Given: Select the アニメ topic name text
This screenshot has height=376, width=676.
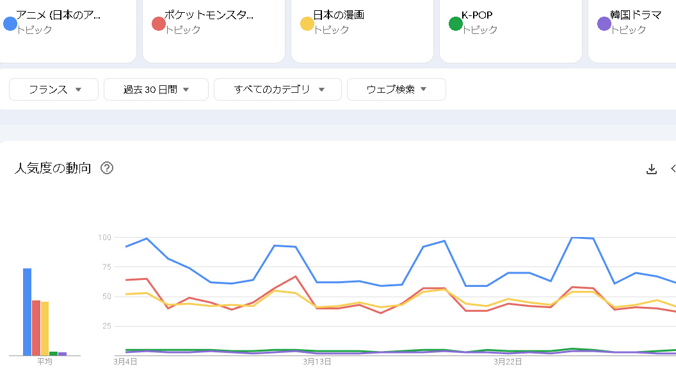Looking at the screenshot, I should (58, 15).
